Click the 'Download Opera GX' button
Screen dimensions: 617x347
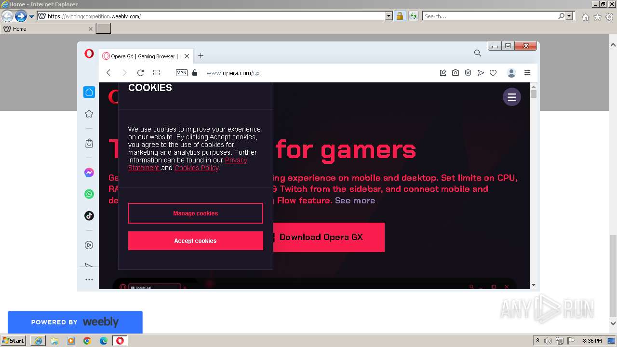coord(329,237)
